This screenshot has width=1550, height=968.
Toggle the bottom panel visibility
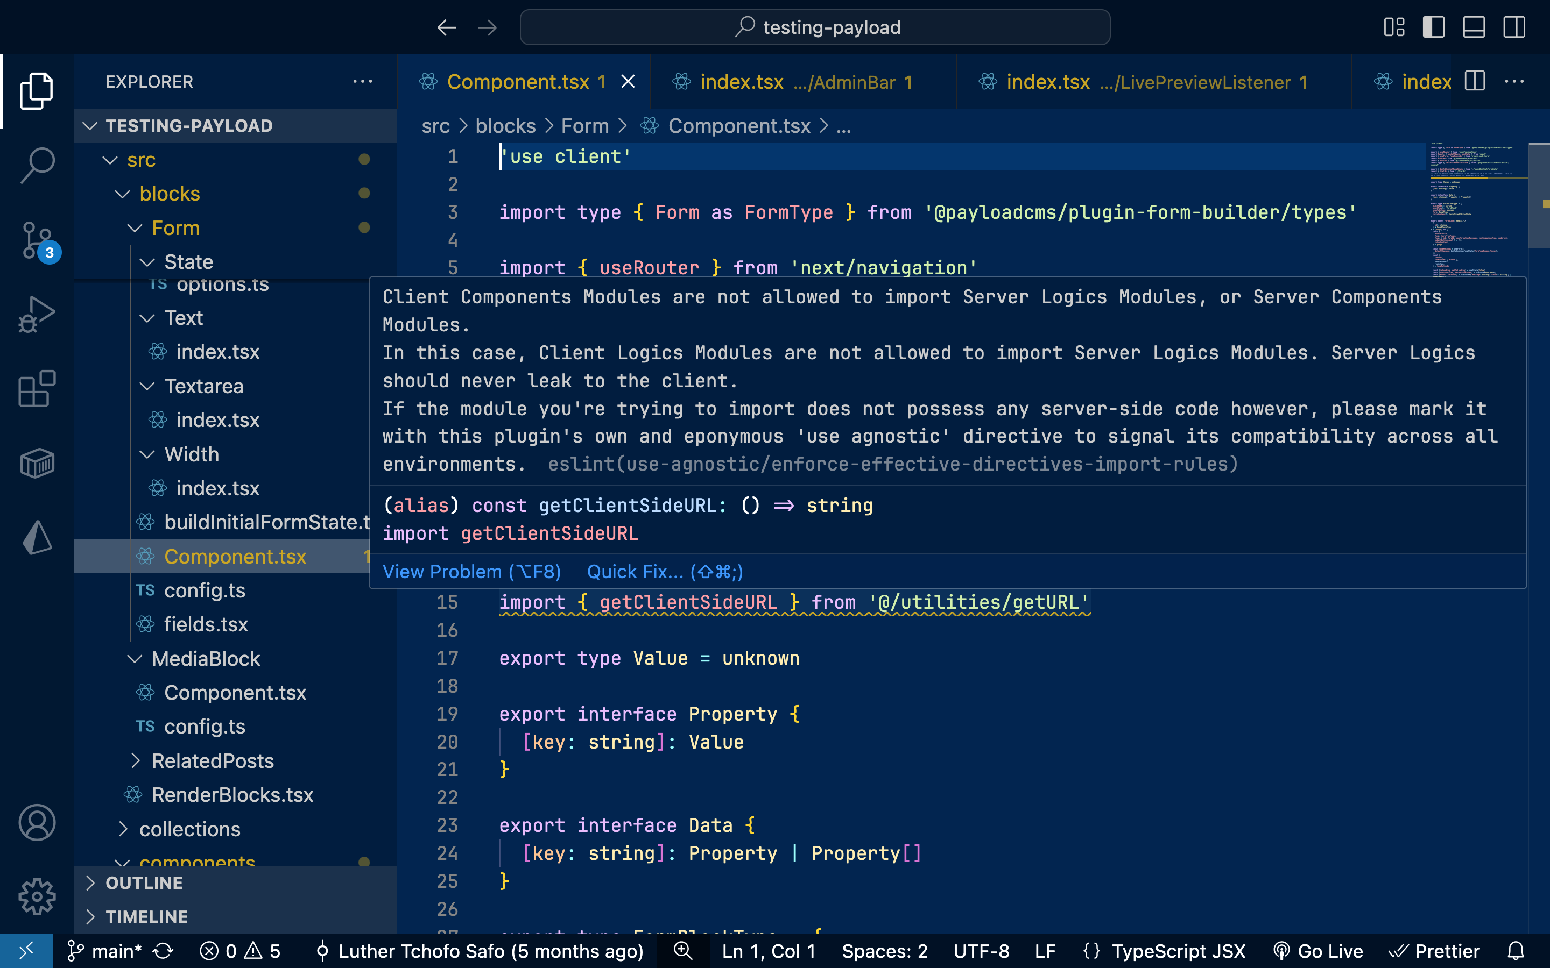[1474, 27]
